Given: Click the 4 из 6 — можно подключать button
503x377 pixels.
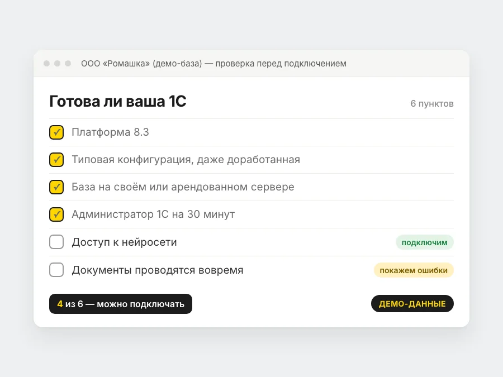Looking at the screenshot, I should pyautogui.click(x=121, y=304).
